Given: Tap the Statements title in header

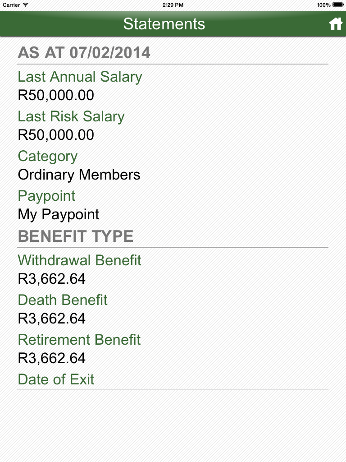Looking at the screenshot, I should coord(164,24).
